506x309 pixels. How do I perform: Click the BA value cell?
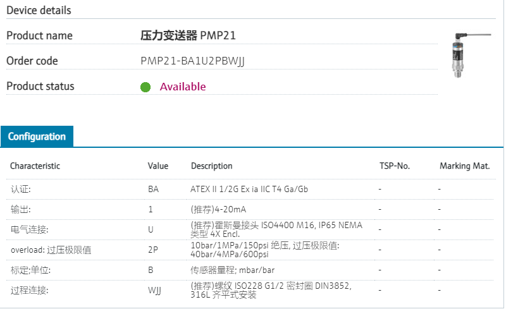[153, 189]
